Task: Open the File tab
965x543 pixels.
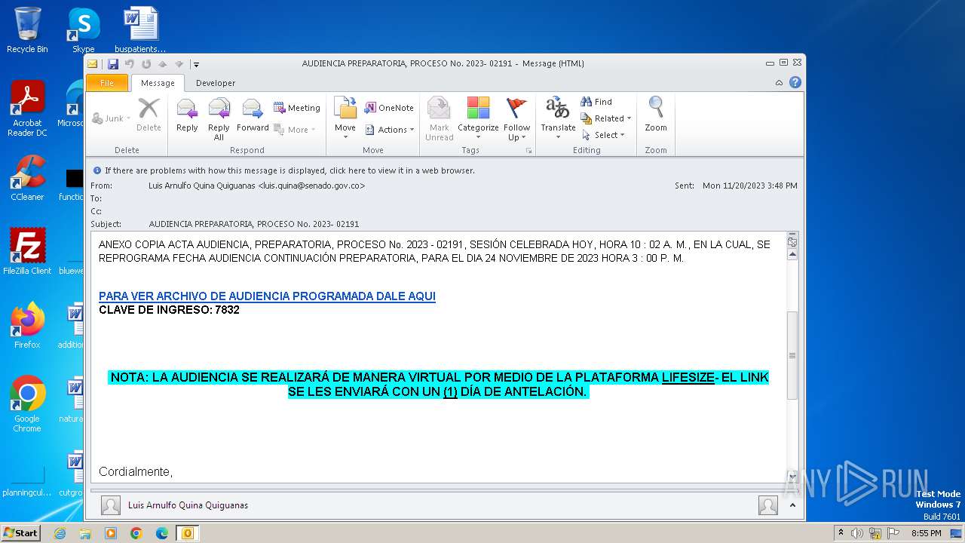Action: [x=107, y=83]
